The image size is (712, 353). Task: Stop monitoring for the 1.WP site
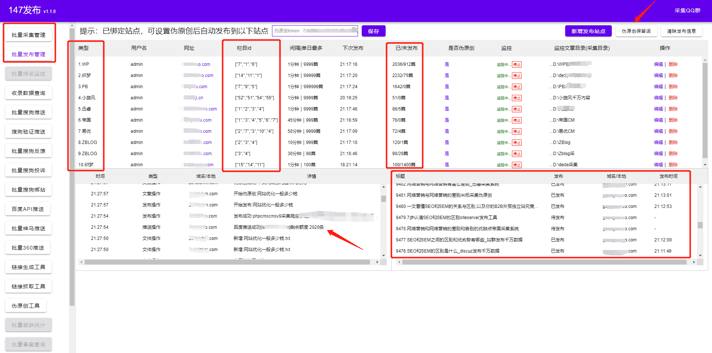click(516, 64)
